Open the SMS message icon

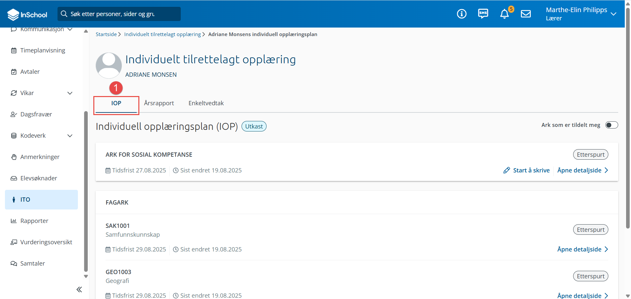pyautogui.click(x=483, y=14)
